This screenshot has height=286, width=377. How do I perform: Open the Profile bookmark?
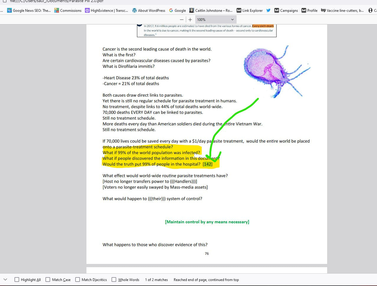coord(309,10)
